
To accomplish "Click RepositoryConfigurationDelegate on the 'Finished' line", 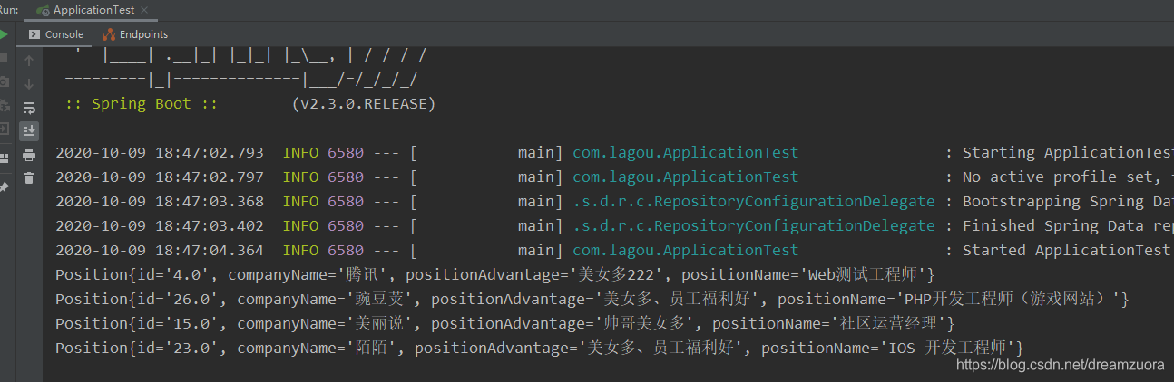I will pyautogui.click(x=754, y=226).
